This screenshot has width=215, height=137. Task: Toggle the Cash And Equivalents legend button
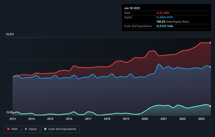[x=60, y=129]
